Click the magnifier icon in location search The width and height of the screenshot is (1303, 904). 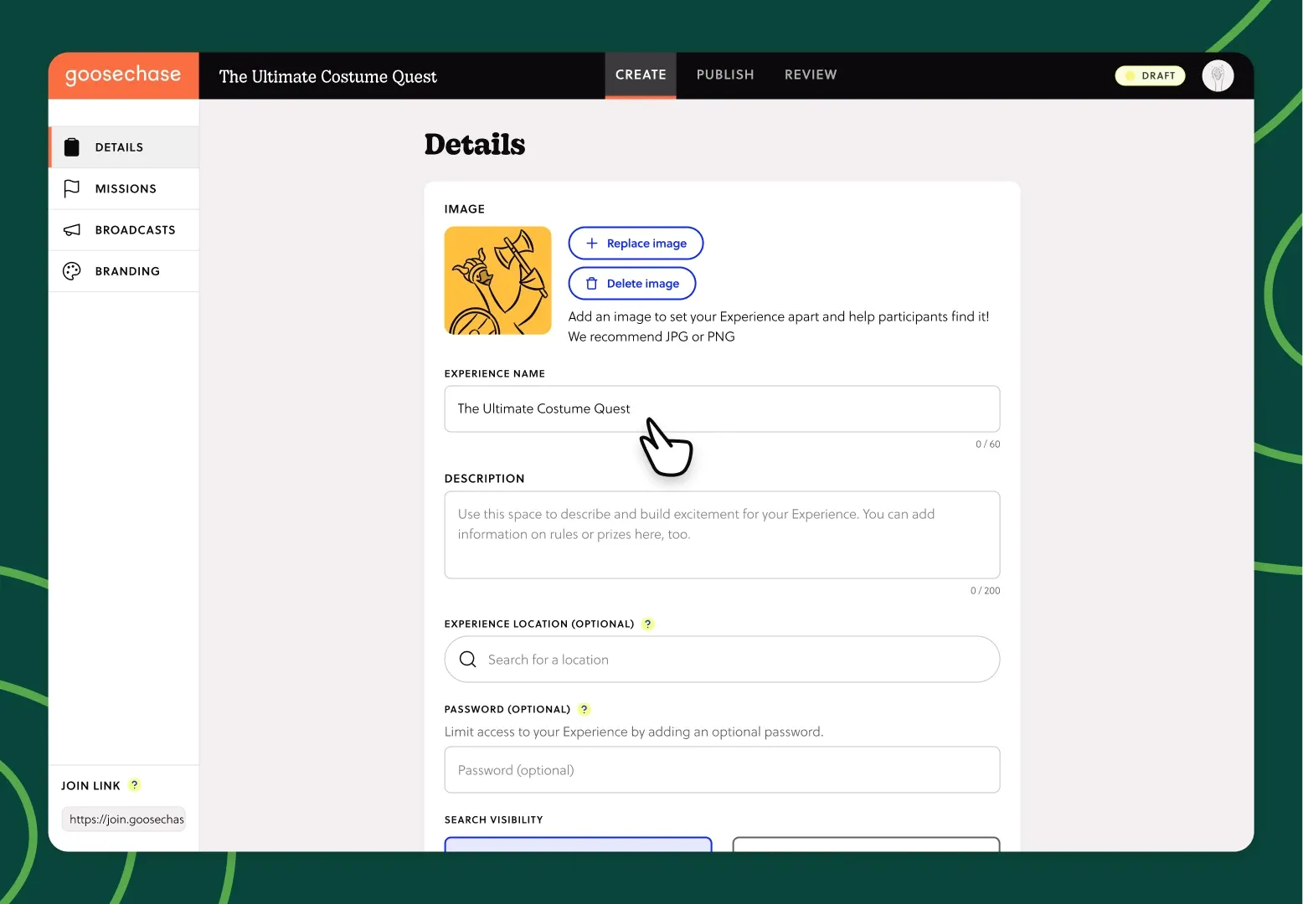coord(468,660)
